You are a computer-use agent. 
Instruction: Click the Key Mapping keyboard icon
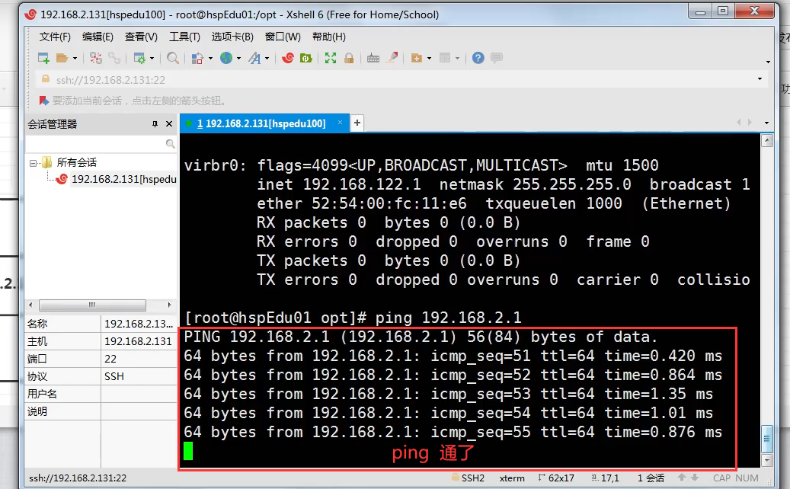pos(373,59)
